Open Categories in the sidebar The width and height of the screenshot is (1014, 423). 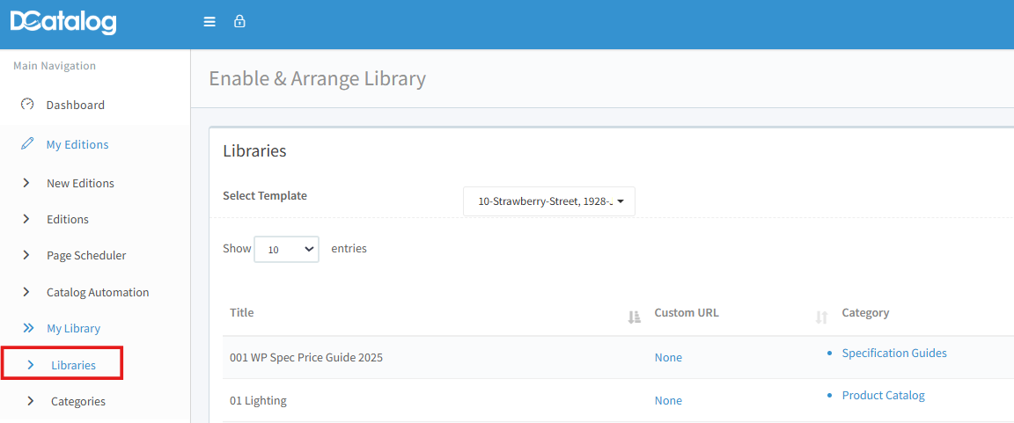pos(77,401)
